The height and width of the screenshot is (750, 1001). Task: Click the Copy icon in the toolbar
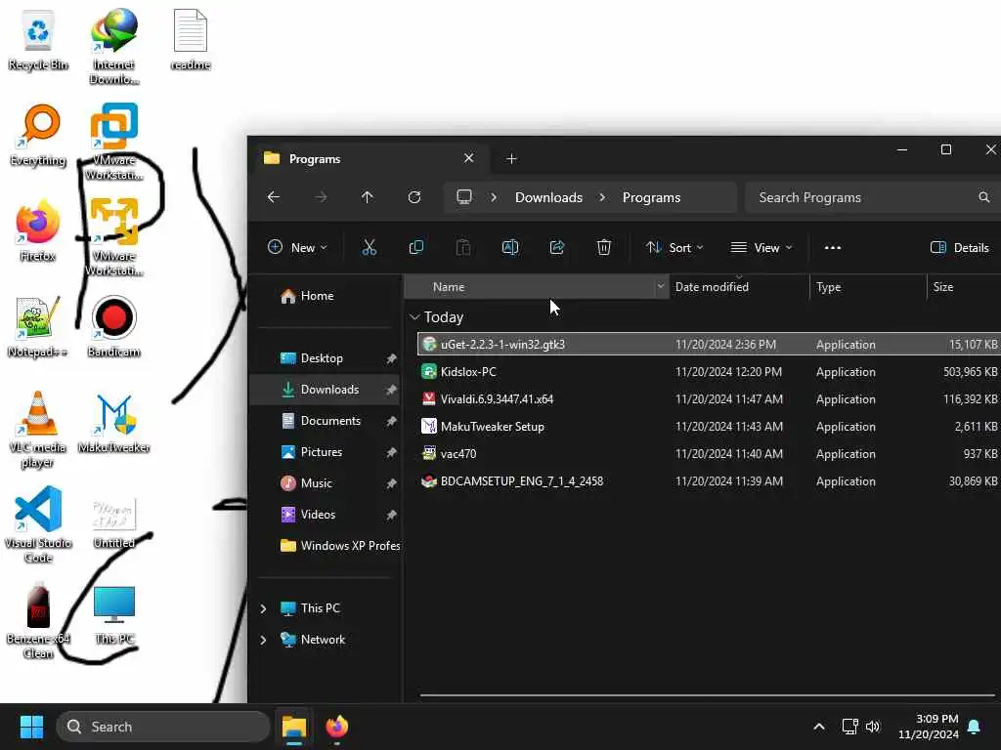tap(416, 247)
